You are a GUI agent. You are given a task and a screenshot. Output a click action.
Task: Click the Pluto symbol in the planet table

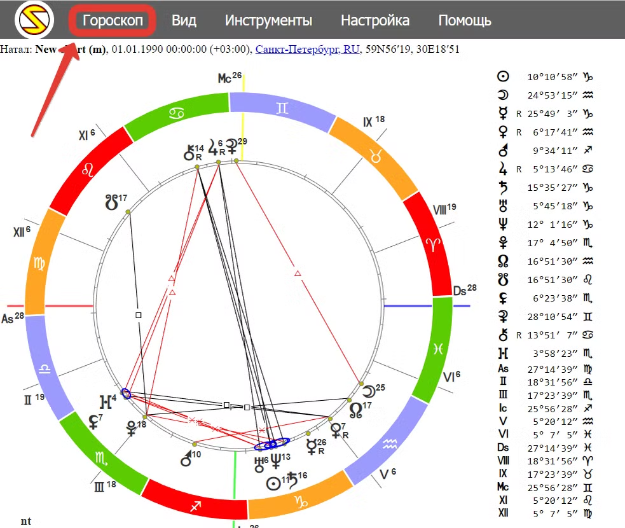click(x=503, y=242)
